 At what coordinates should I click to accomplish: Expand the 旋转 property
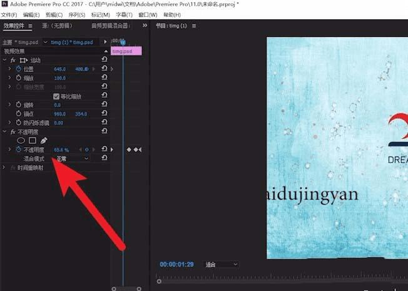(10, 105)
